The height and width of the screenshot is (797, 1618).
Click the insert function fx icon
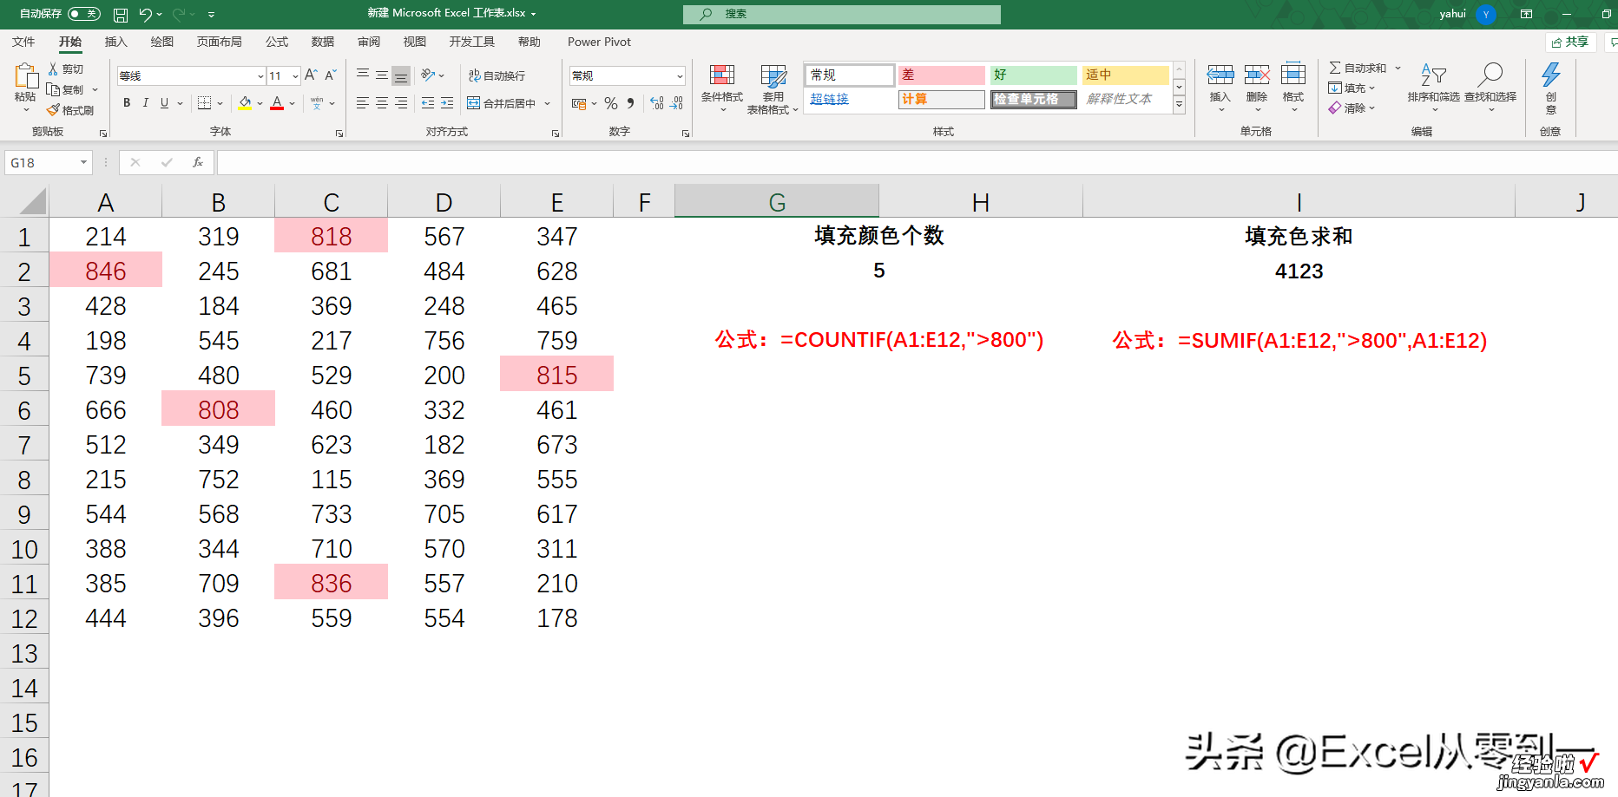click(198, 162)
